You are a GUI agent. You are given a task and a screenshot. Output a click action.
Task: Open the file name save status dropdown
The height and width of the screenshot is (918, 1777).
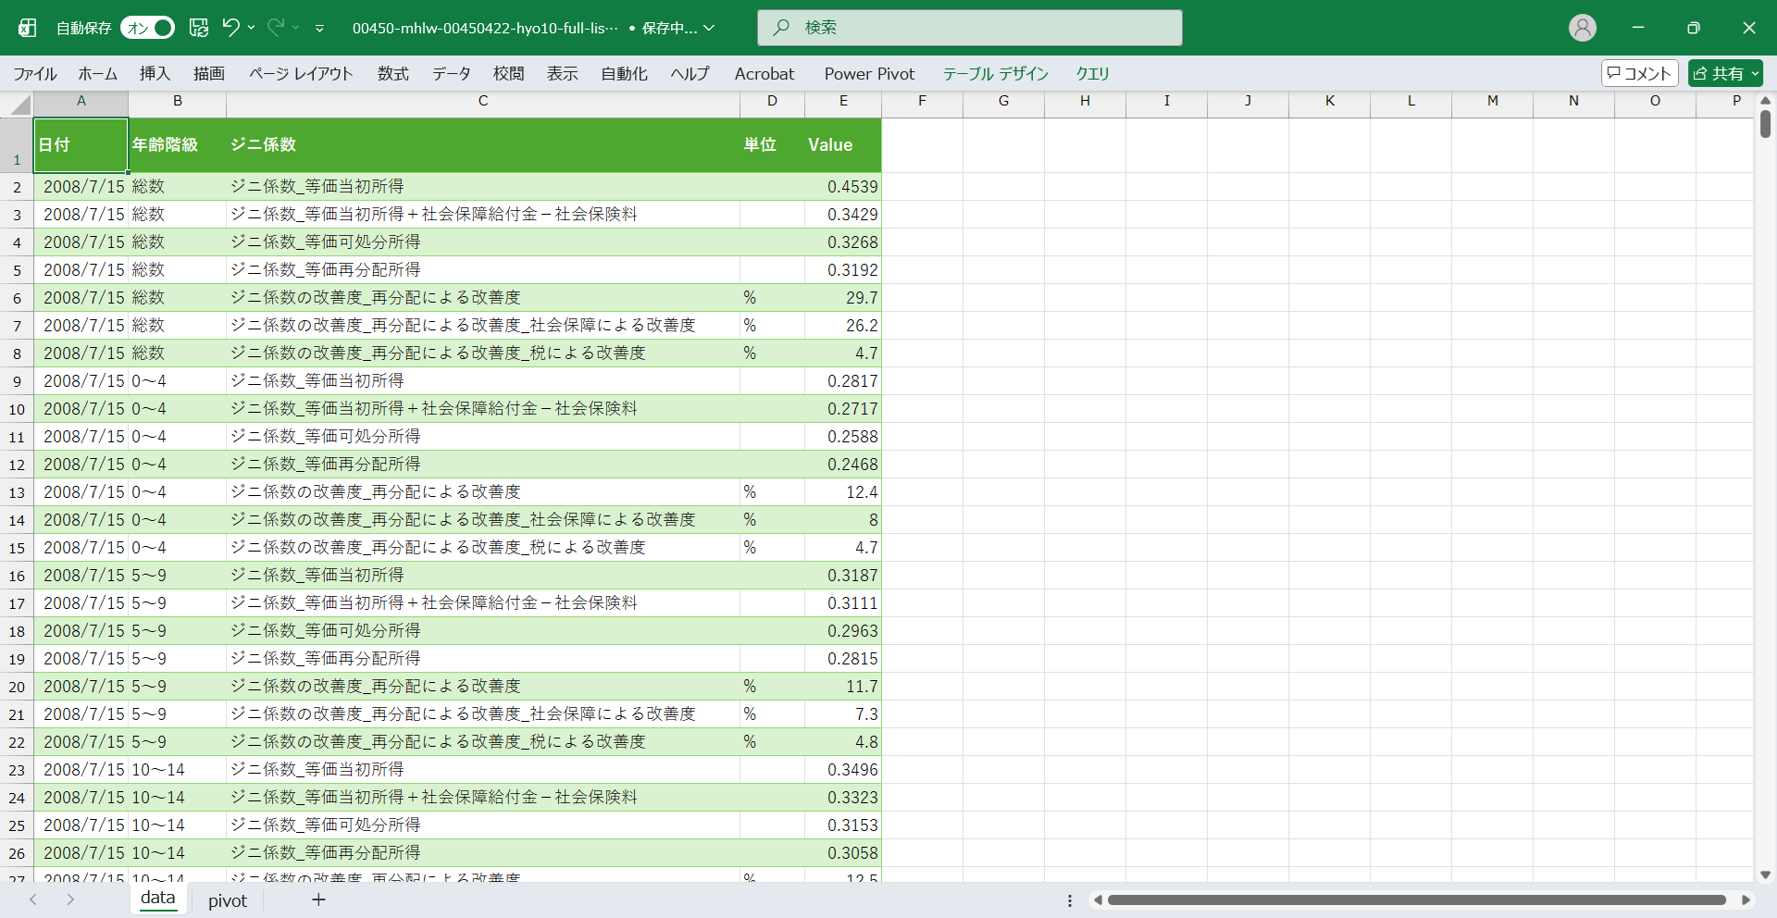710,28
